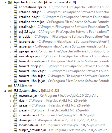Click the JRE System Library icon
Viewport: 112px width, 133px height.
[10, 91]
